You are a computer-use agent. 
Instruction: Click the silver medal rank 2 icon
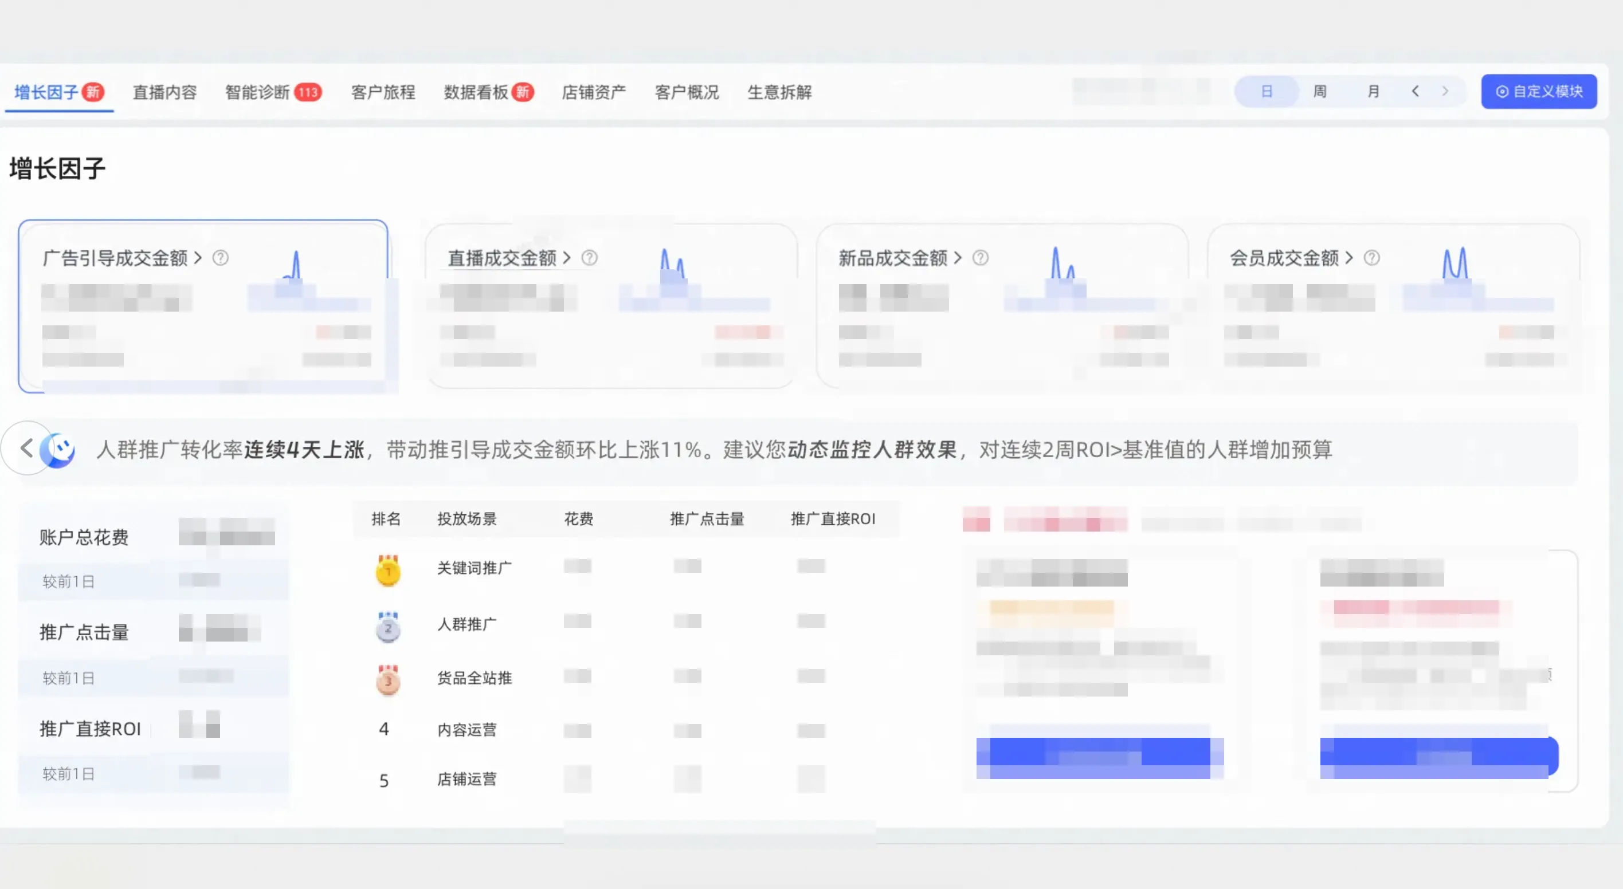pyautogui.click(x=388, y=626)
